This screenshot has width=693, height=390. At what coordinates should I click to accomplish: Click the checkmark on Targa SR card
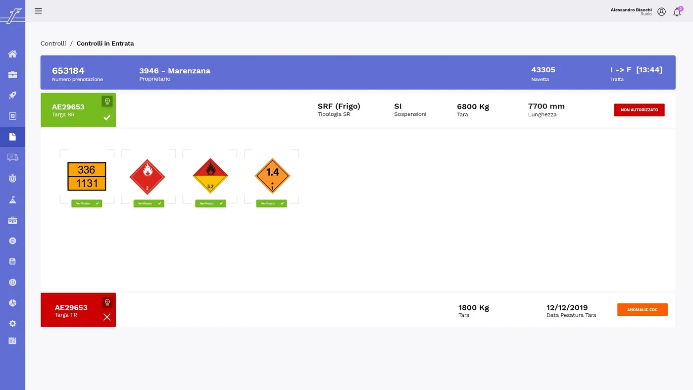click(107, 118)
